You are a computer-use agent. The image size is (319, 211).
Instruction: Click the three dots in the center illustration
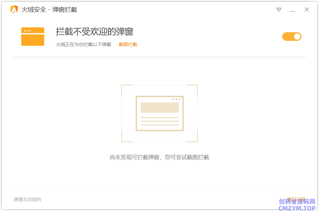click(x=176, y=99)
